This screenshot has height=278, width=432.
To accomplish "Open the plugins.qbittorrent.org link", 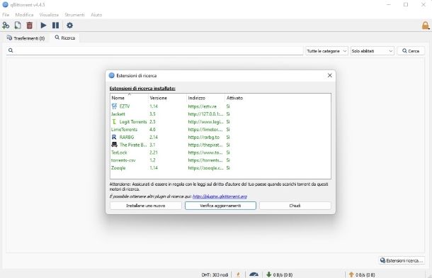I will 220,196.
